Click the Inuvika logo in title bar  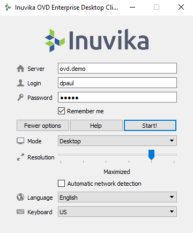(x=8, y=8)
